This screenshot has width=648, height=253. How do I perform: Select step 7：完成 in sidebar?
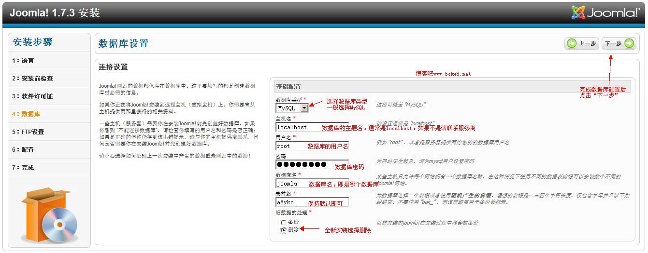pyautogui.click(x=49, y=167)
